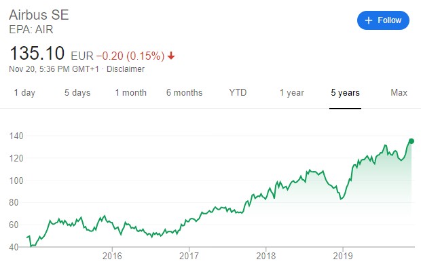421x266 pixels.
Task: Select the 1 year range tab
Action: tap(292, 92)
